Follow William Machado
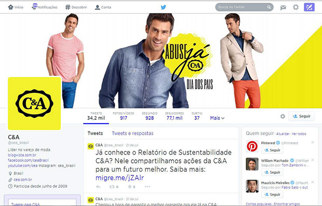322x206 pixels. pos(272,172)
